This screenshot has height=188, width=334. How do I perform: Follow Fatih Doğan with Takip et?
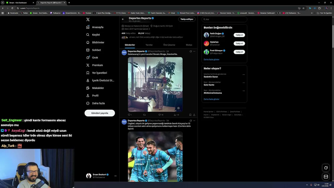[239, 35]
